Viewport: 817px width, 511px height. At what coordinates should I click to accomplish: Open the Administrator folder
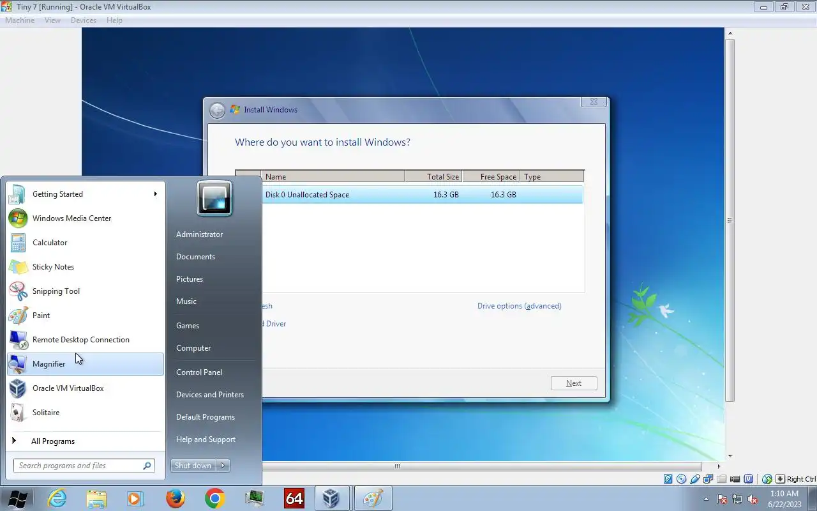click(200, 234)
